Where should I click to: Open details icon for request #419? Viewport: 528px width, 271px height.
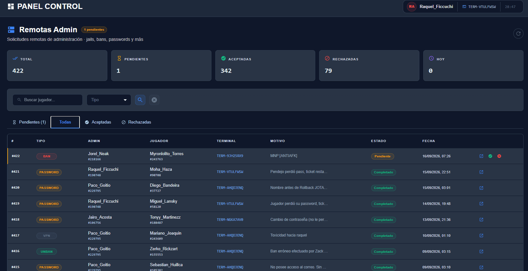point(481,204)
